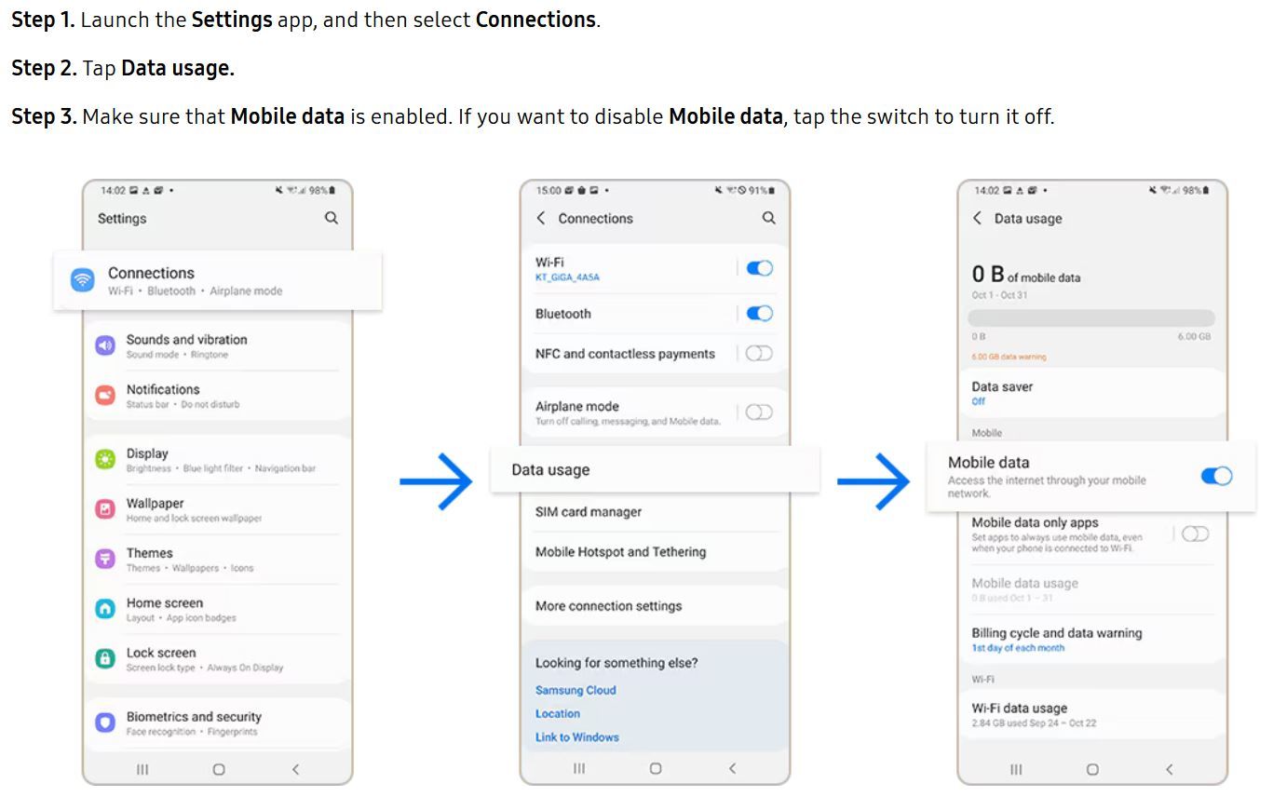The image size is (1273, 797).
Task: Tap the Biometrics and security shield icon
Action: pos(105,722)
